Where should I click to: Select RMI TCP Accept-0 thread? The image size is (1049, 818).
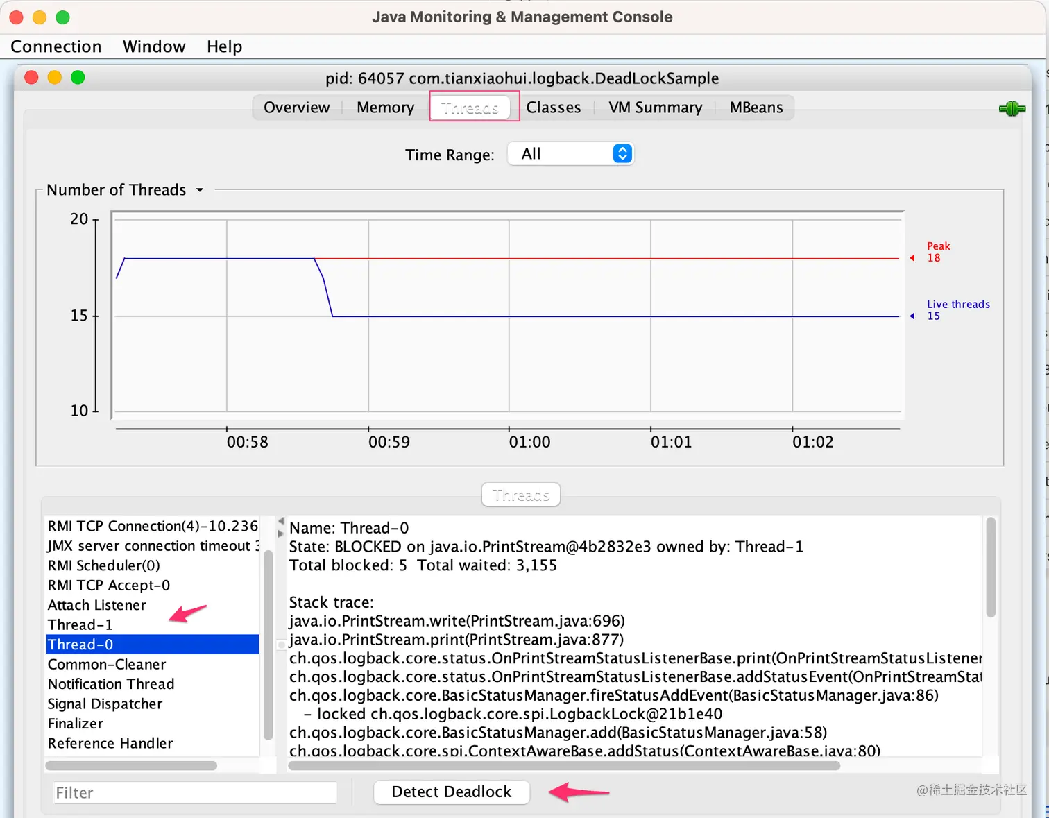click(153, 586)
